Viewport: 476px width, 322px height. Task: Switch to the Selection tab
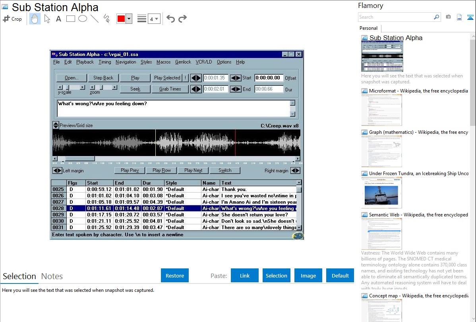19,276
